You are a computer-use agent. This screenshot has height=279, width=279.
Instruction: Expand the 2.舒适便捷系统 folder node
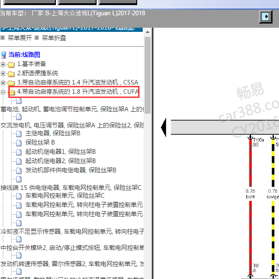(x=3, y=73)
